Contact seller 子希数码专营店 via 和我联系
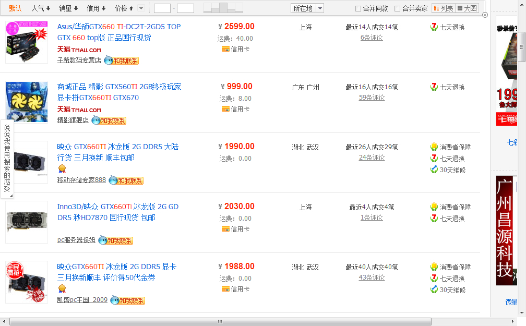Screen dimensions: 526x326 [122, 61]
